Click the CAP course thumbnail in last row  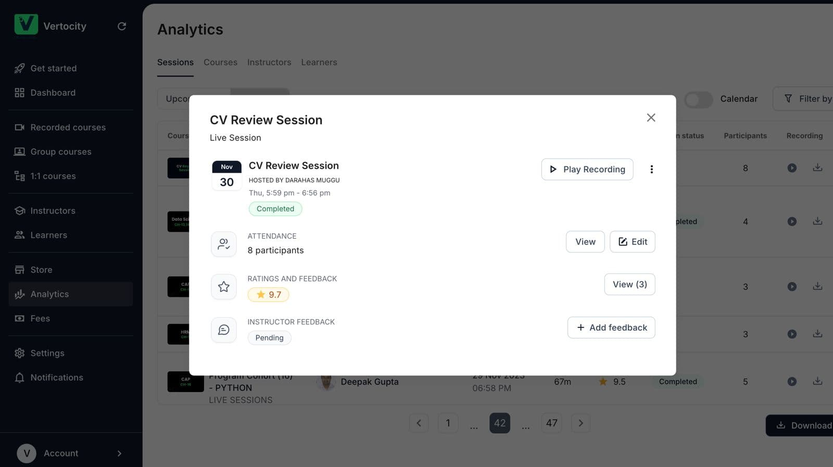pyautogui.click(x=185, y=382)
